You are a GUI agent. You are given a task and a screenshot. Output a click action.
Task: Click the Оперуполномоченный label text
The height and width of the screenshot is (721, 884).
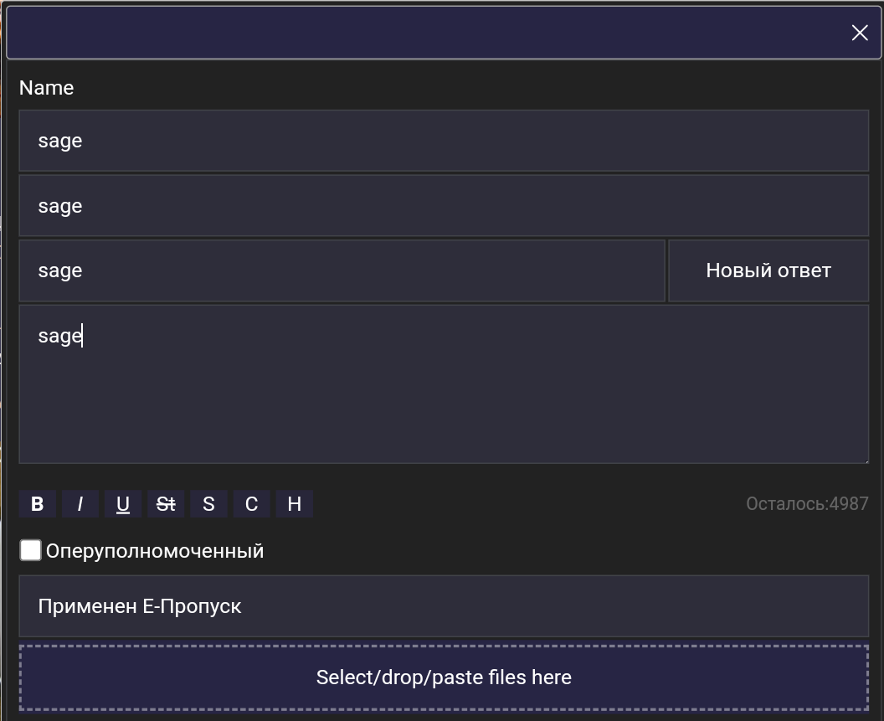coord(155,551)
